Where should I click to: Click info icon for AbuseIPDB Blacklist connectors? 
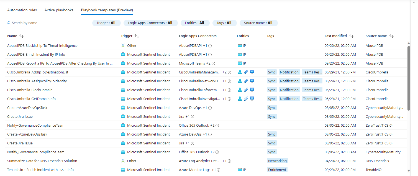pos(210,46)
